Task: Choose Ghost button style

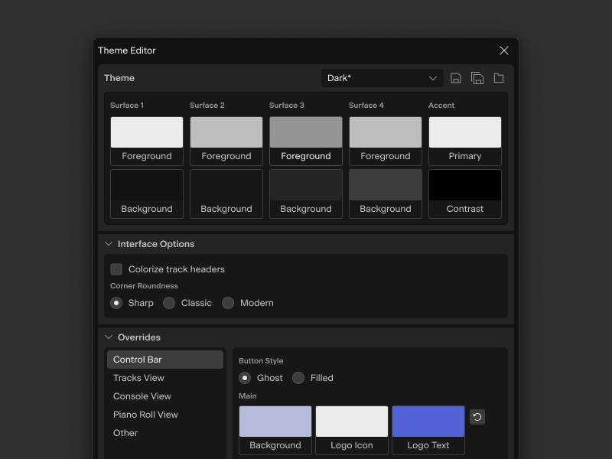Action: (245, 378)
